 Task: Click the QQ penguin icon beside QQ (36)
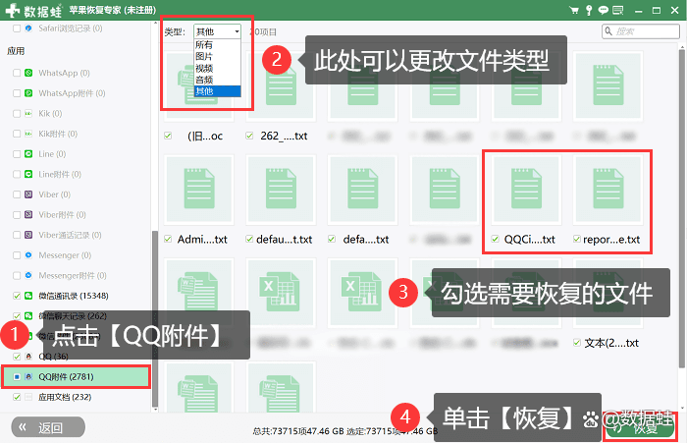(x=28, y=357)
